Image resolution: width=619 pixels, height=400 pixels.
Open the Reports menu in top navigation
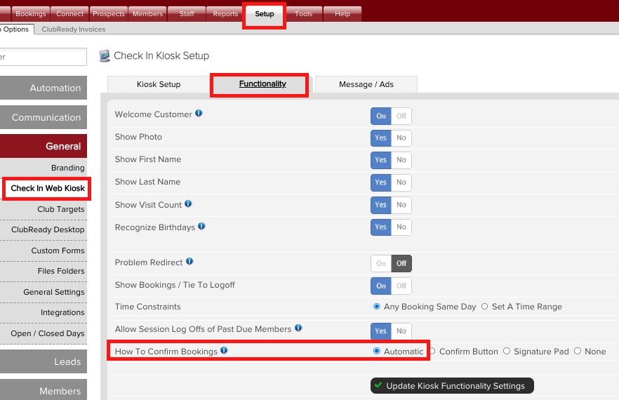point(225,14)
